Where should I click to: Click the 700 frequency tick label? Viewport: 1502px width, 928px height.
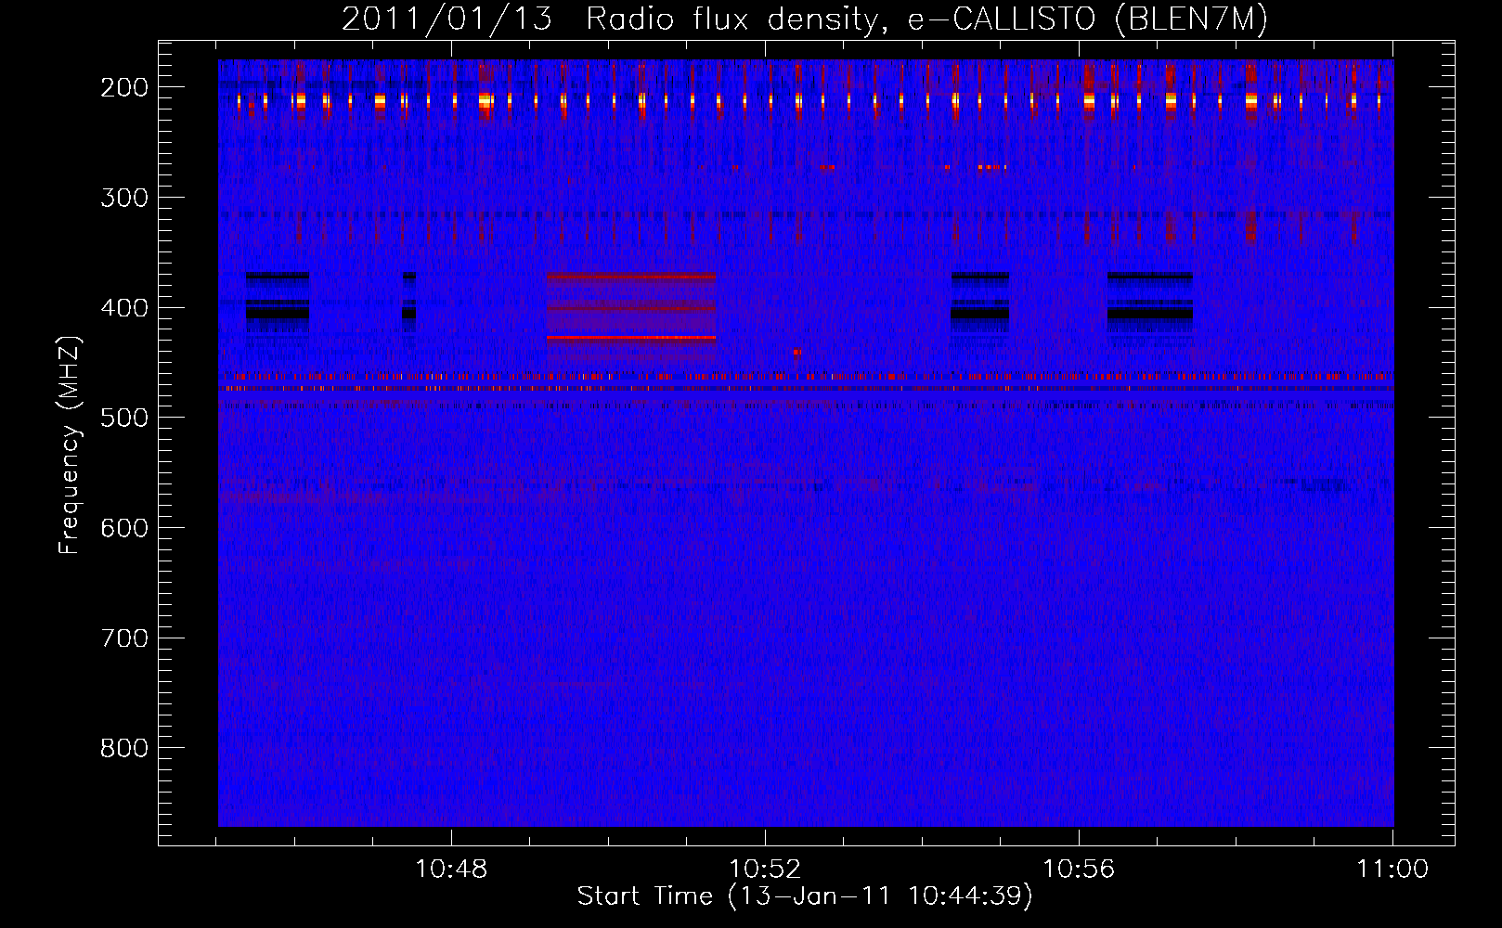tap(124, 638)
